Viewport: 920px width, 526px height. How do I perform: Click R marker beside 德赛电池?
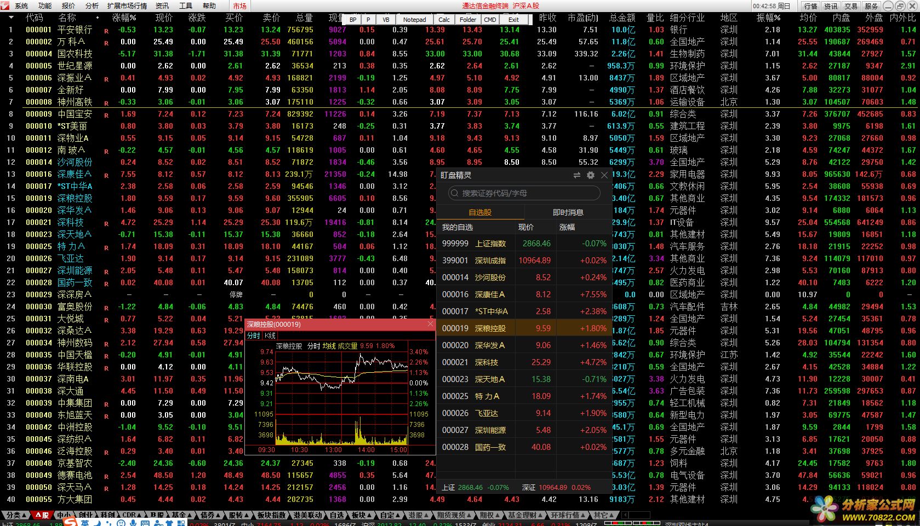pos(106,477)
